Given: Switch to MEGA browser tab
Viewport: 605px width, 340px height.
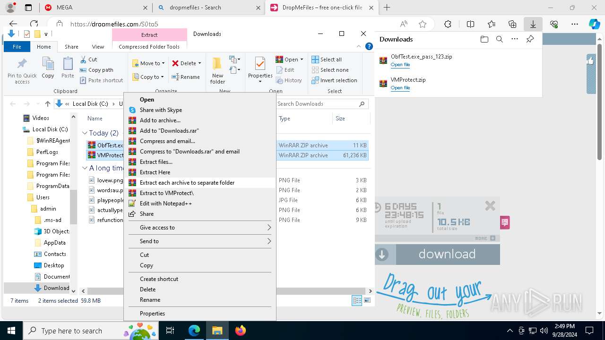Looking at the screenshot, I should coord(96,8).
